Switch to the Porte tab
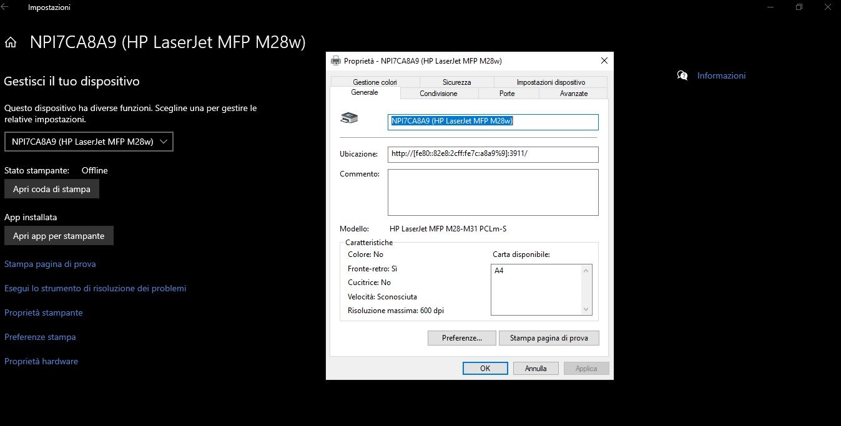 [507, 93]
